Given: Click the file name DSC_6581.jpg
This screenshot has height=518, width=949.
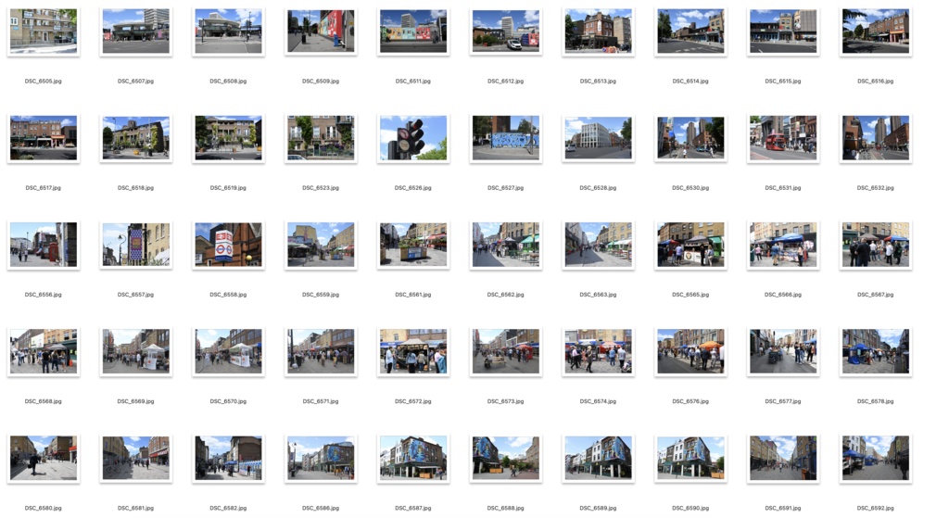Looking at the screenshot, I should pos(135,509).
